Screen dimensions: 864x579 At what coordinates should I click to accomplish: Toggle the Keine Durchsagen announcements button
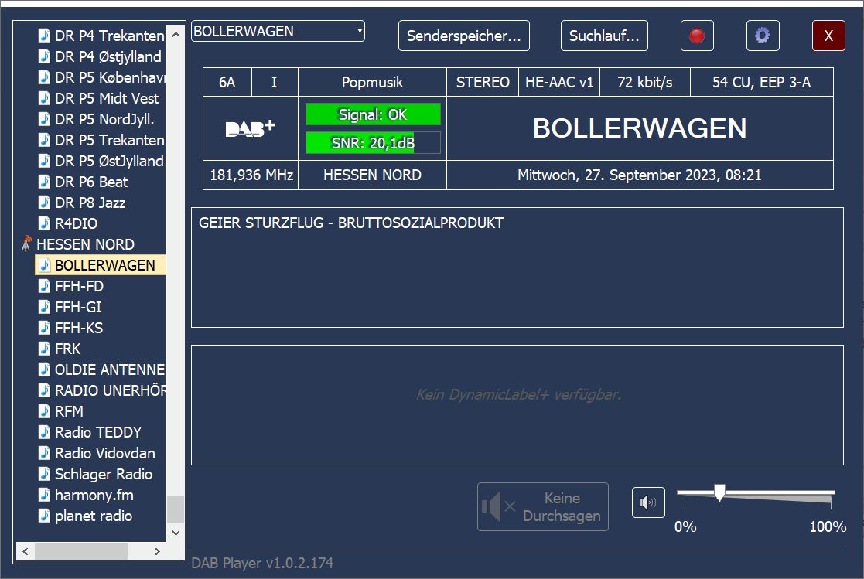coord(543,507)
